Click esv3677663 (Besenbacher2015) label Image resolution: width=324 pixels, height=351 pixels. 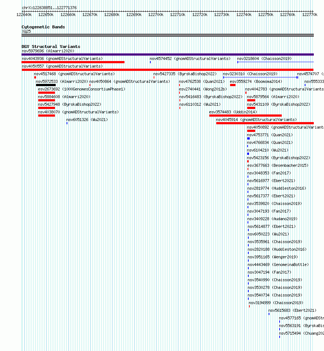[x=278, y=165]
